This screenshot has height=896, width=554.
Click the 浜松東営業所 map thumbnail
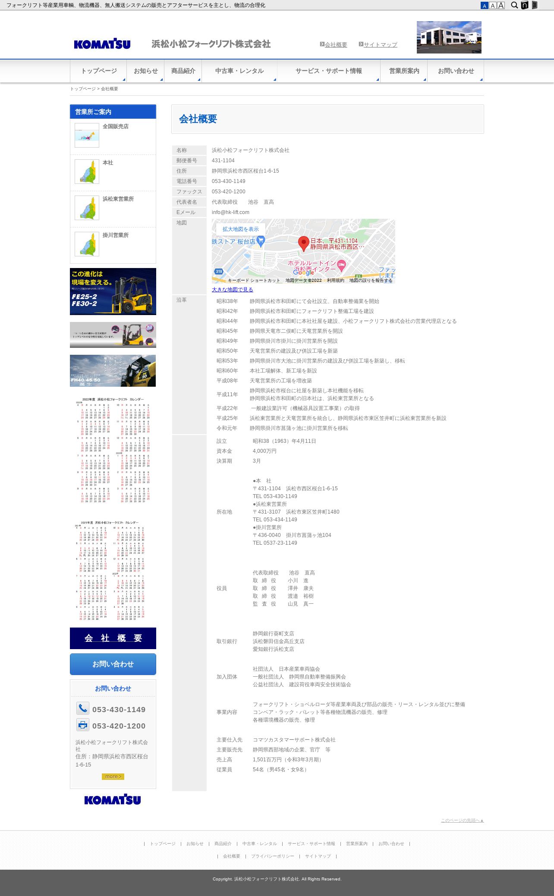(x=87, y=208)
